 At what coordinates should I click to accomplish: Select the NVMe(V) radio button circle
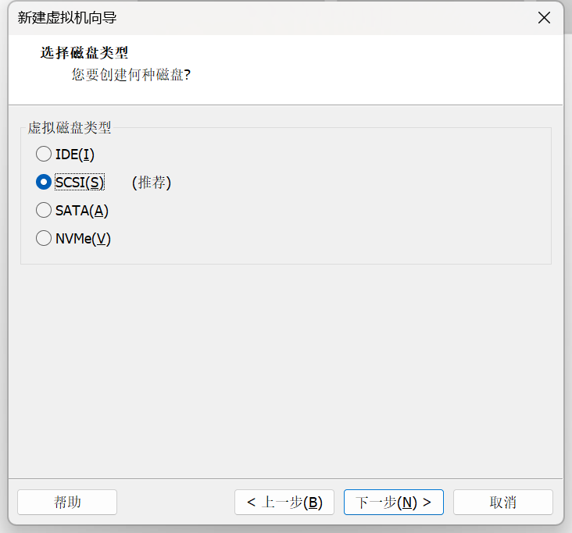(44, 238)
